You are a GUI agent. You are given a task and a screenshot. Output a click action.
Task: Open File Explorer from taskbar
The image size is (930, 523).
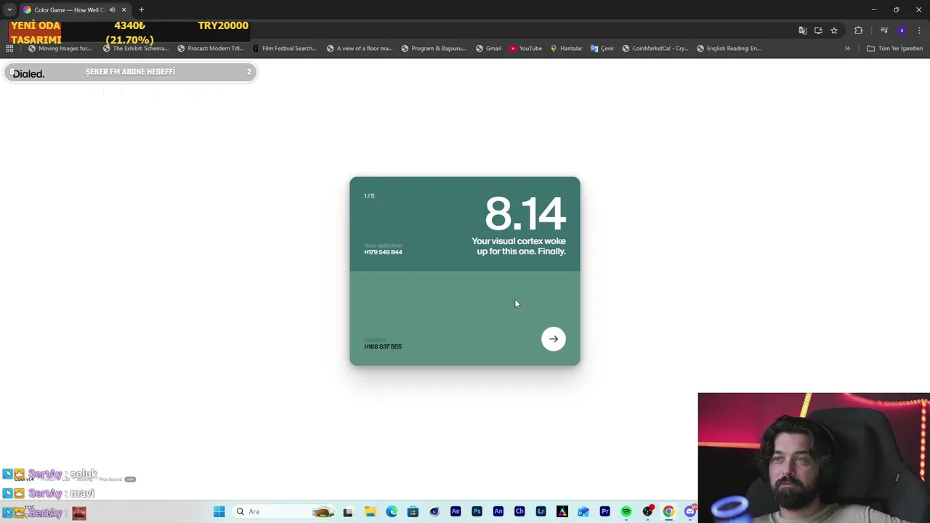(x=370, y=512)
